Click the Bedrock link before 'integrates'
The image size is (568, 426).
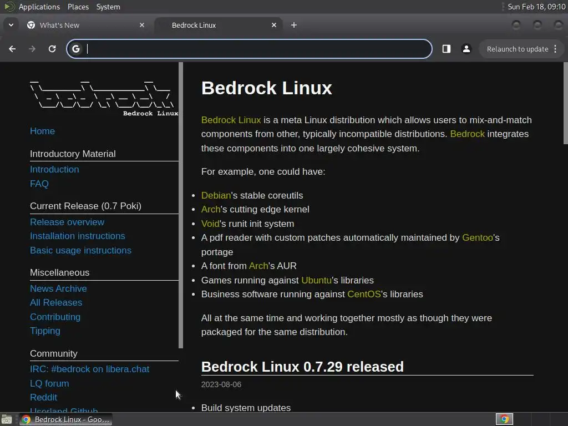pyautogui.click(x=467, y=134)
